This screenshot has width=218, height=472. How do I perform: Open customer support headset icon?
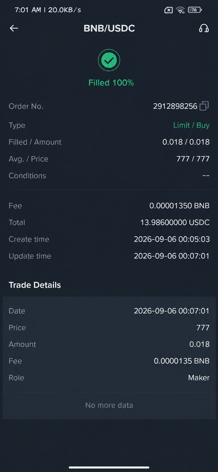tap(204, 28)
